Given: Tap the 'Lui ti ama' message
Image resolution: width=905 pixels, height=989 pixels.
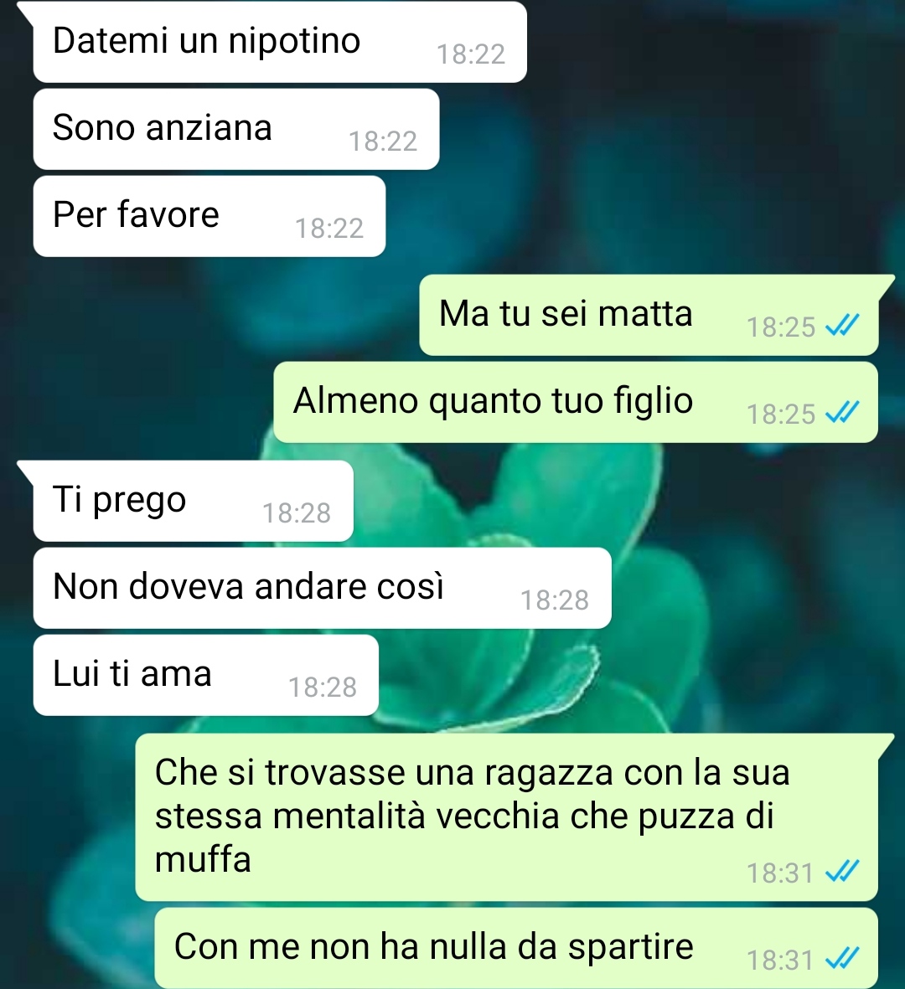Looking at the screenshot, I should point(206,675).
